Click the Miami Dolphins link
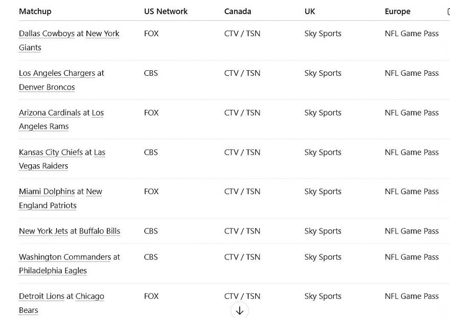This screenshot has width=450, height=318. (x=47, y=191)
